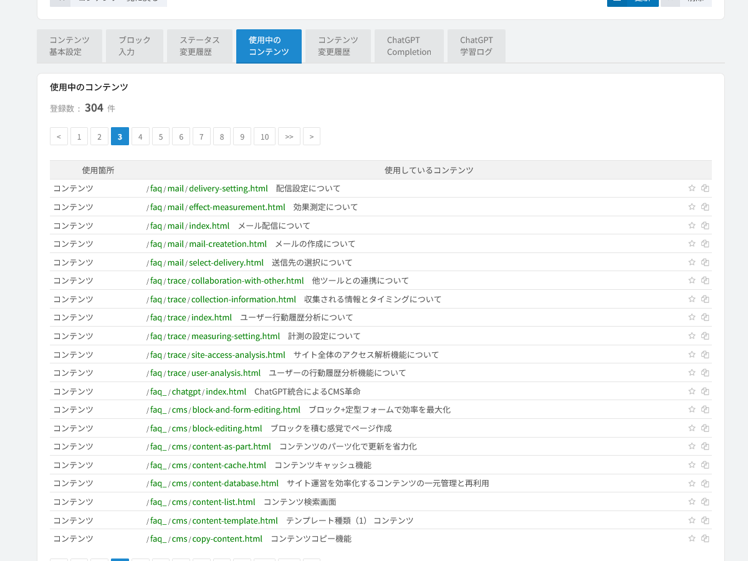Switch to ChatGPT Completion tab
This screenshot has width=748, height=561.
point(409,46)
